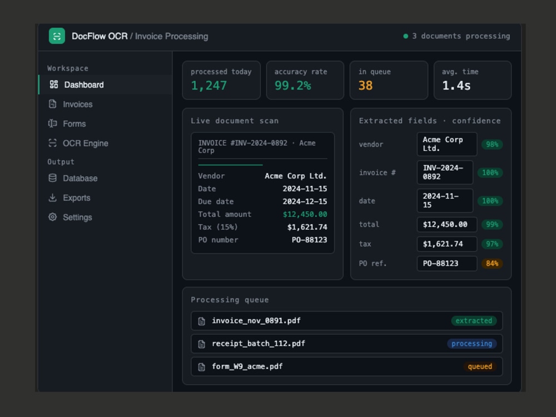The width and height of the screenshot is (556, 417).
Task: Click scanned Tax (15%) value $1,621.74
Action: click(307, 227)
